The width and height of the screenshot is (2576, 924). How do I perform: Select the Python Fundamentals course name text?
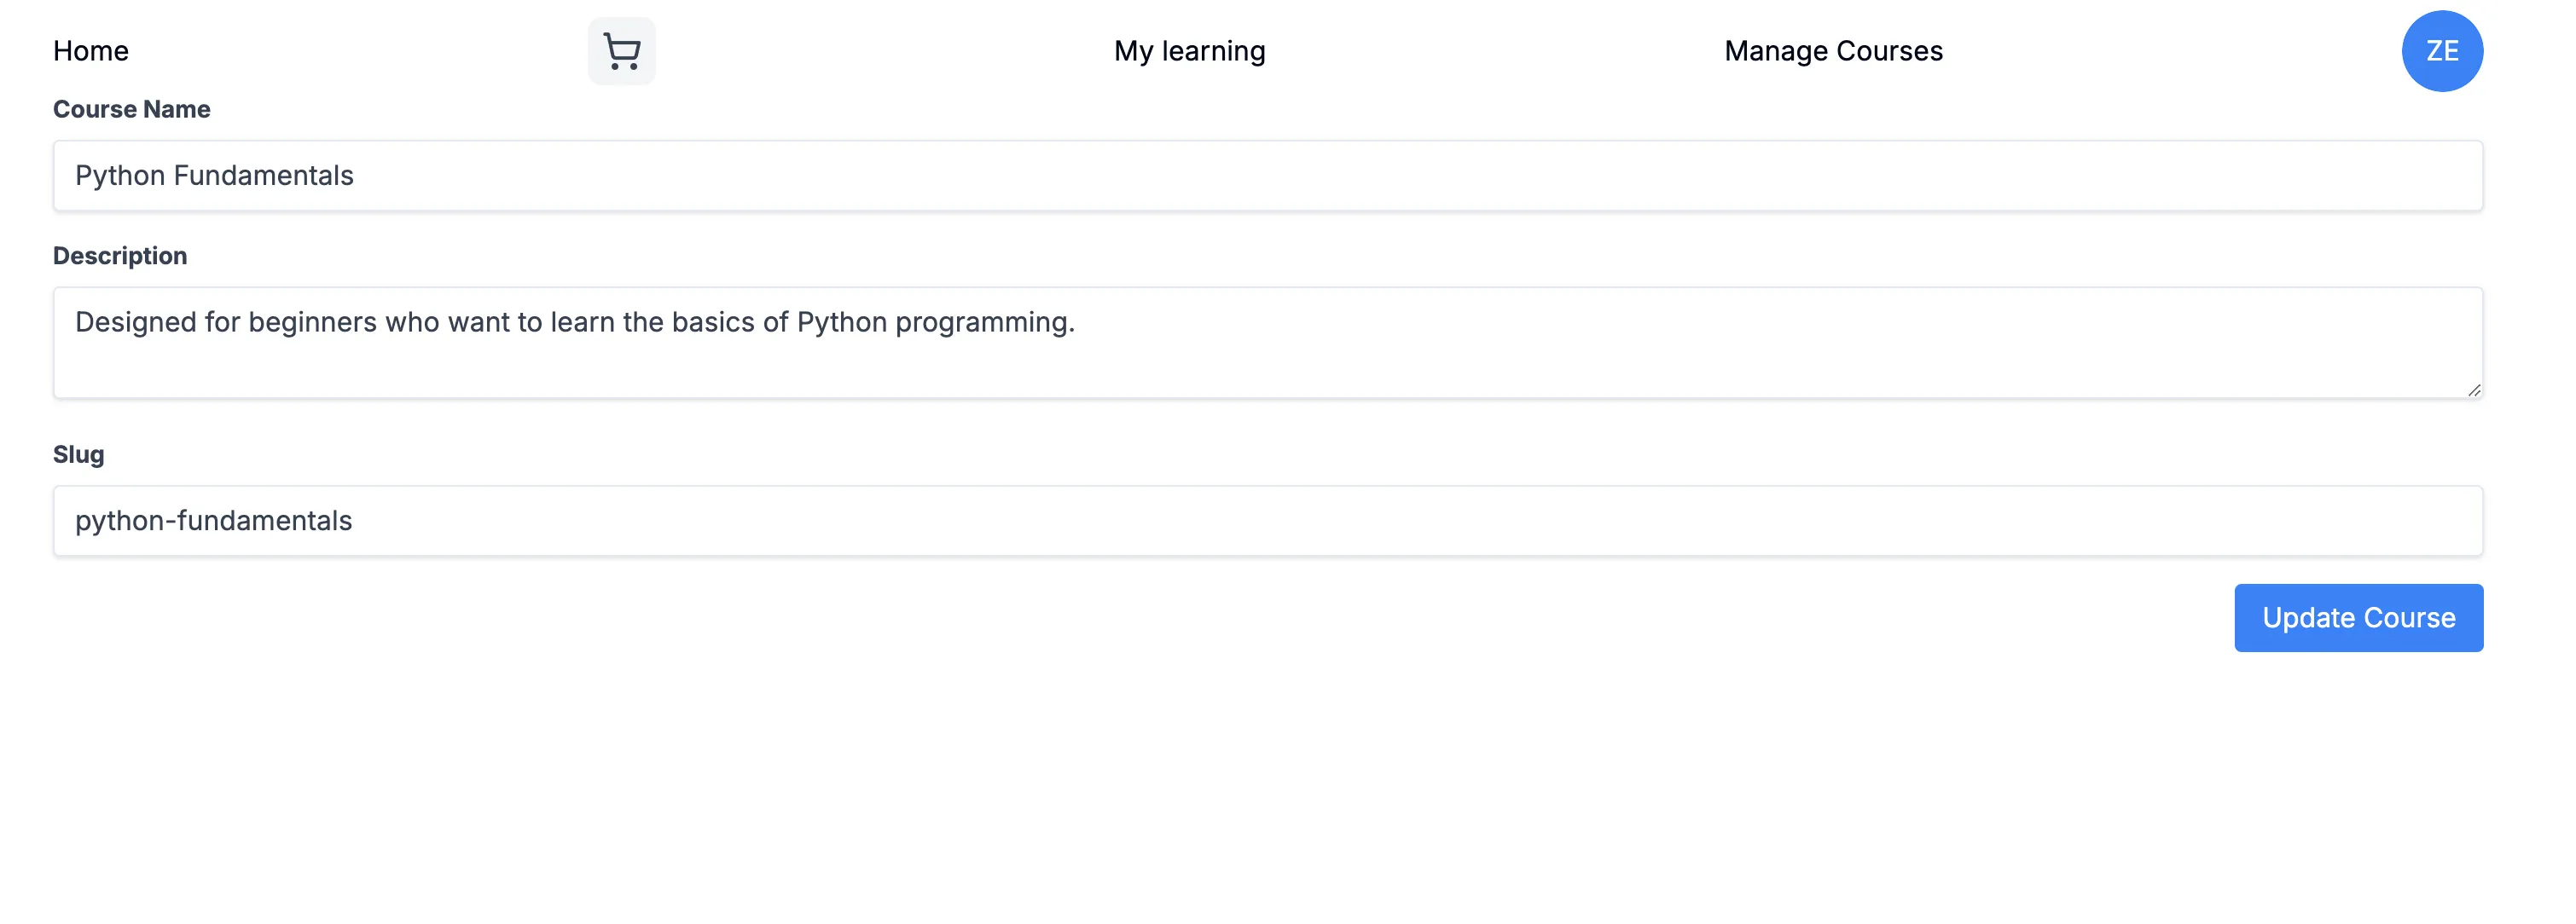214,175
